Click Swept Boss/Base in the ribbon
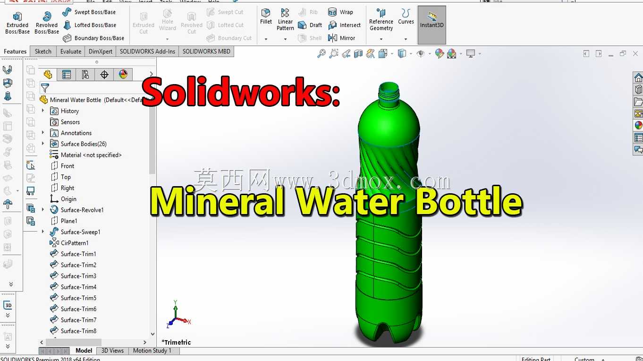The image size is (643, 361). coord(89,12)
